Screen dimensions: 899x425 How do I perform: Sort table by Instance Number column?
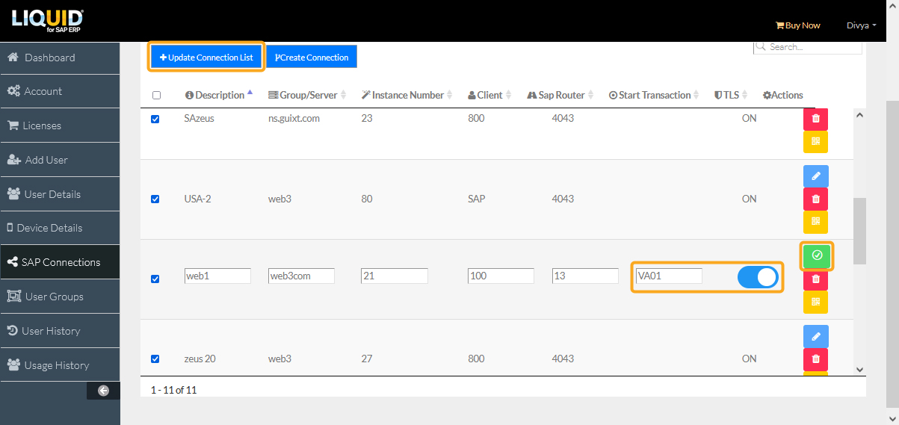pyautogui.click(x=407, y=96)
